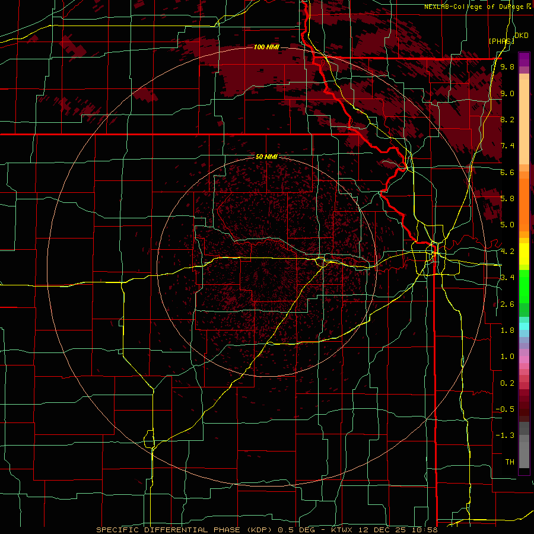Click the 12 DEC 25 date text
This screenshot has height=534, width=534.
click(x=382, y=530)
